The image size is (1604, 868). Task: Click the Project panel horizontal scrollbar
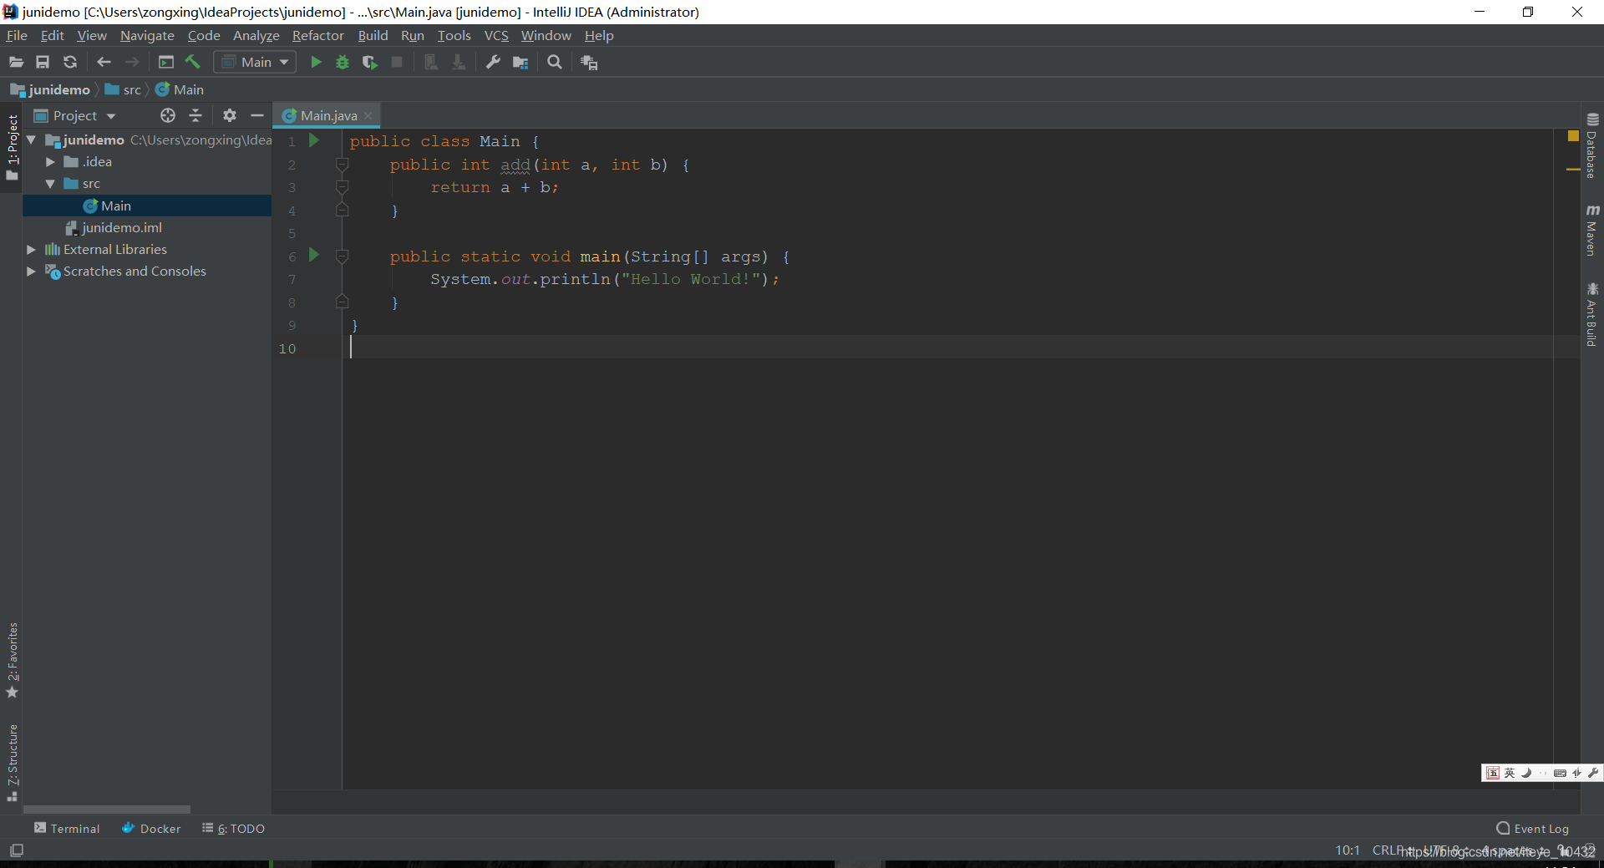click(x=107, y=809)
